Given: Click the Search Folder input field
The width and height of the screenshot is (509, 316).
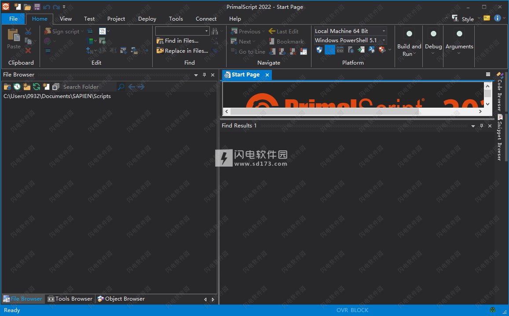Looking at the screenshot, I should click(x=88, y=87).
